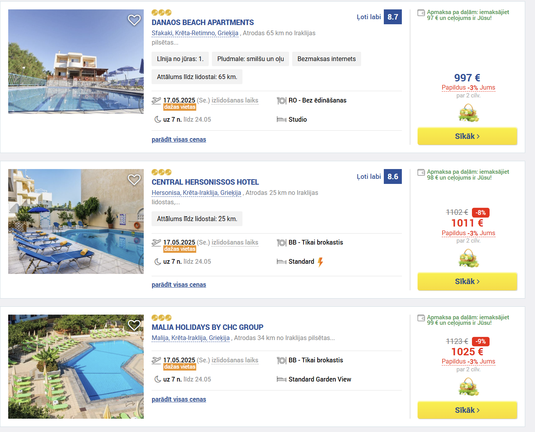Open Sīkāk details for 1025 € offer
This screenshot has width=535, height=432.
tap(467, 410)
